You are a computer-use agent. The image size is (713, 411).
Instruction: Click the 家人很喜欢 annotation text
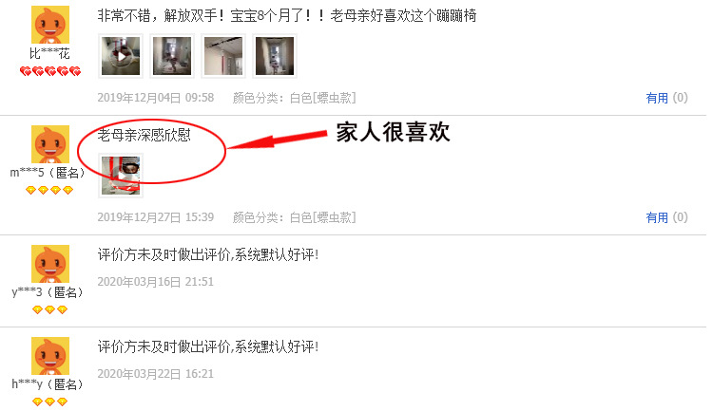click(393, 132)
